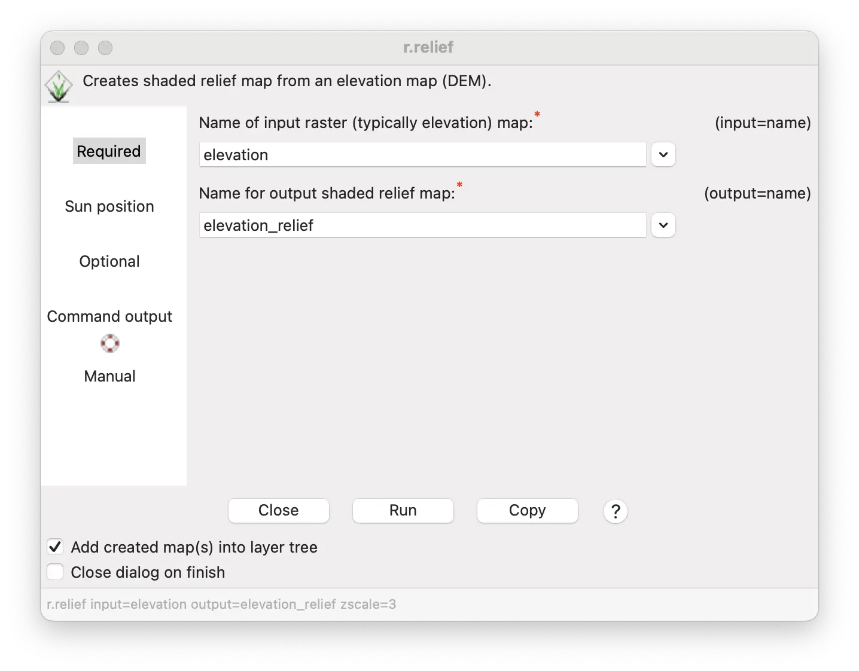Click the r.relief command text in status bar

tap(221, 604)
